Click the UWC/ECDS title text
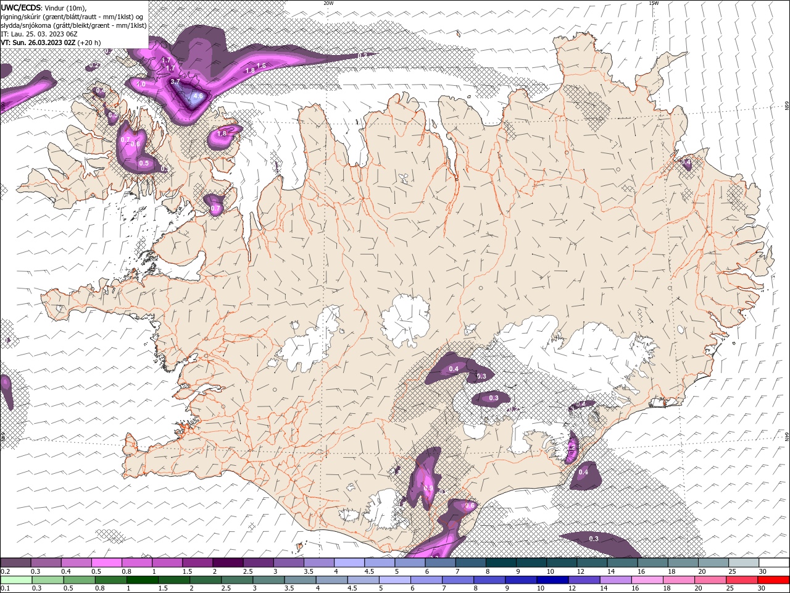 (22, 7)
